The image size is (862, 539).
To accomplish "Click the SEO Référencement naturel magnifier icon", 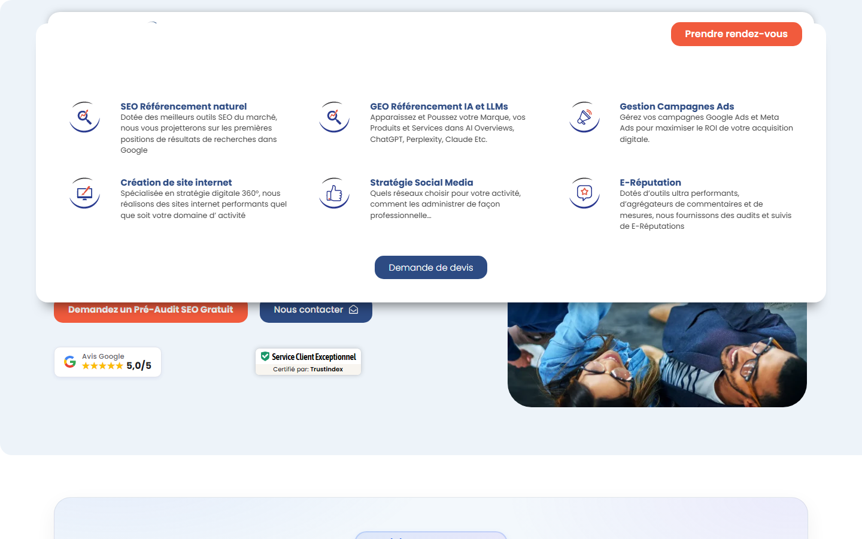I will coord(84,117).
